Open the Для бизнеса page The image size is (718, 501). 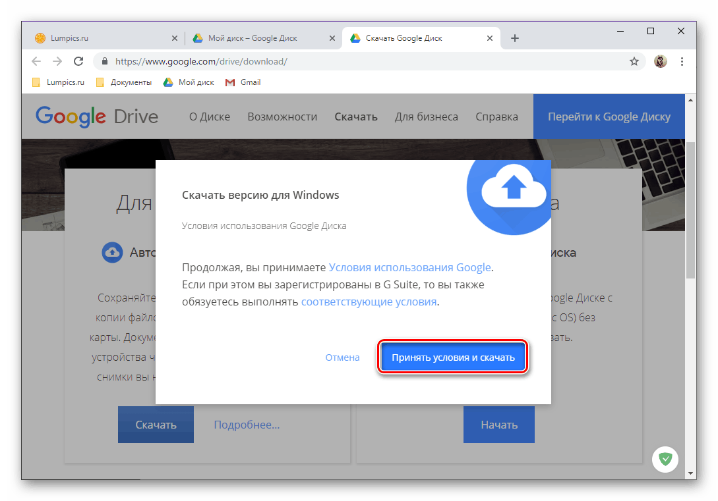(x=427, y=117)
